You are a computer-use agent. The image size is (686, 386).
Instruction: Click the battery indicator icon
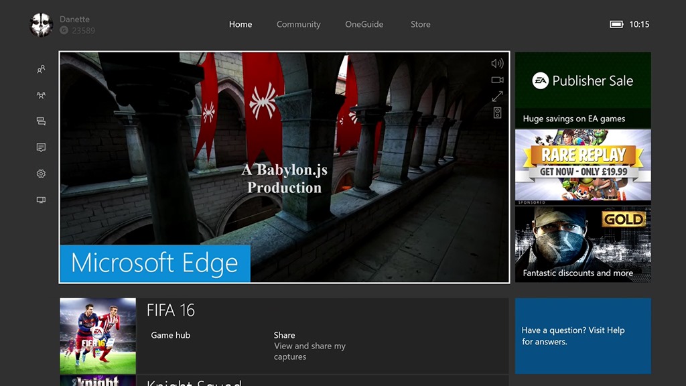pyautogui.click(x=616, y=25)
